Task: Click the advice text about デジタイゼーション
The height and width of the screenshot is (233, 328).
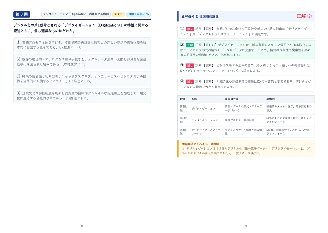Action: [x=246, y=151]
